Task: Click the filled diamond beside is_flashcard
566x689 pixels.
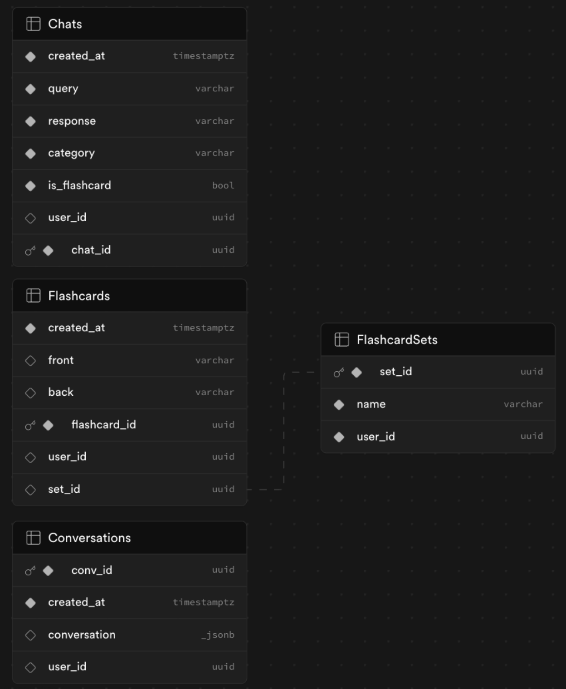Action: [x=30, y=186]
